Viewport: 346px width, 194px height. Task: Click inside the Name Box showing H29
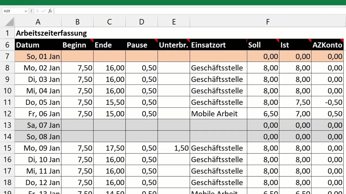point(13,11)
